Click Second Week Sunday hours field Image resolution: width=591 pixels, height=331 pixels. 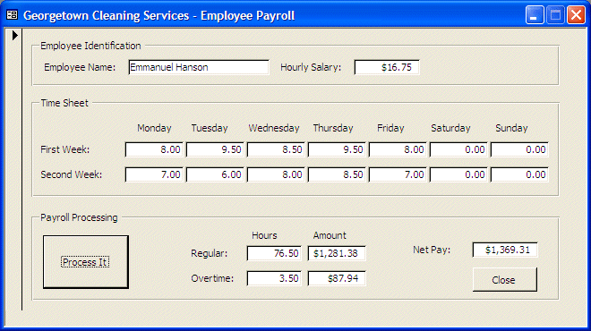coord(519,174)
